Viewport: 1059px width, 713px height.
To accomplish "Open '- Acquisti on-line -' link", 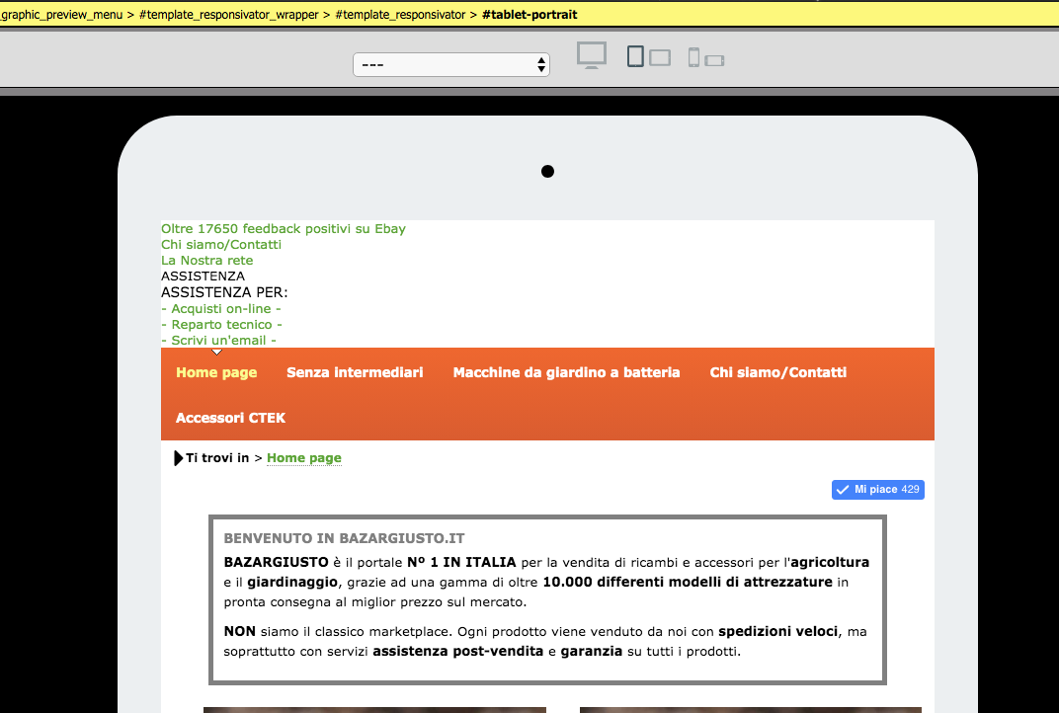I will (x=221, y=308).
